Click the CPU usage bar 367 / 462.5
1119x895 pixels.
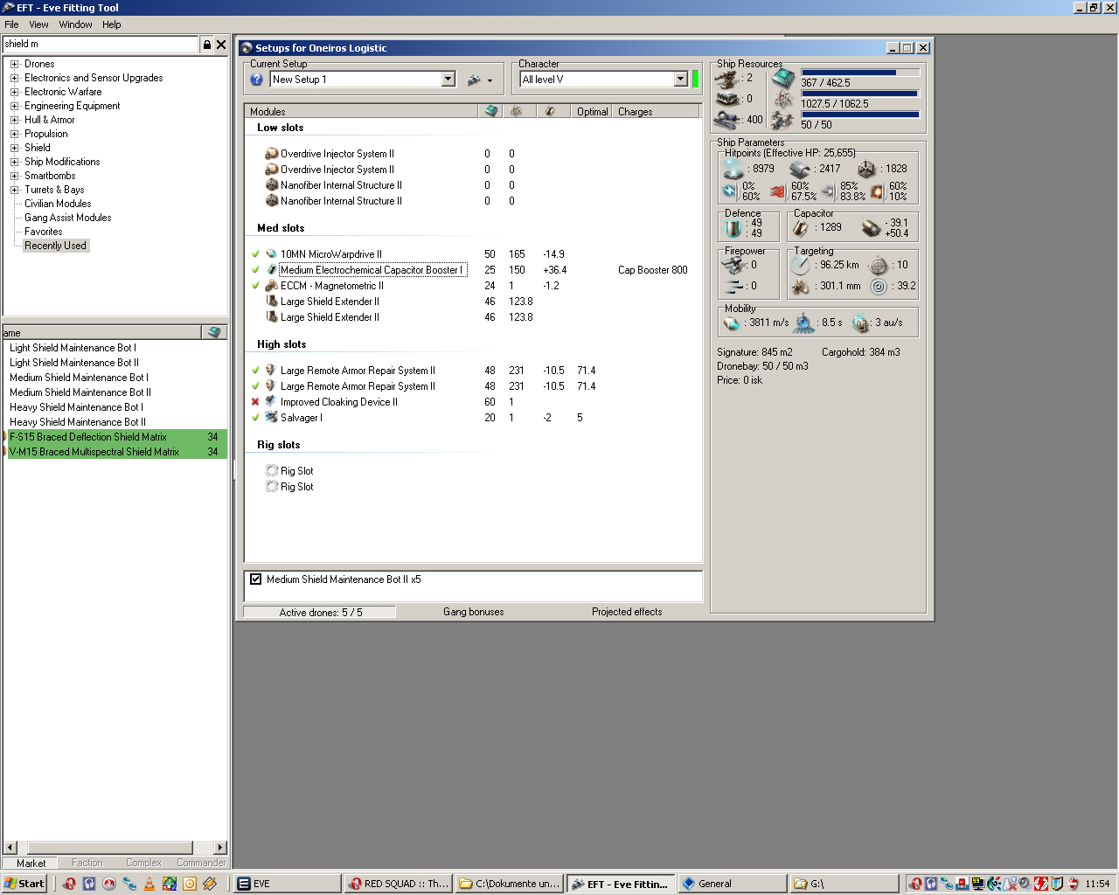pyautogui.click(x=860, y=73)
